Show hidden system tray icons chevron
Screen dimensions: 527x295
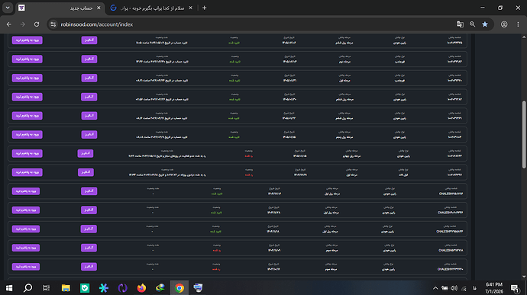click(435, 288)
